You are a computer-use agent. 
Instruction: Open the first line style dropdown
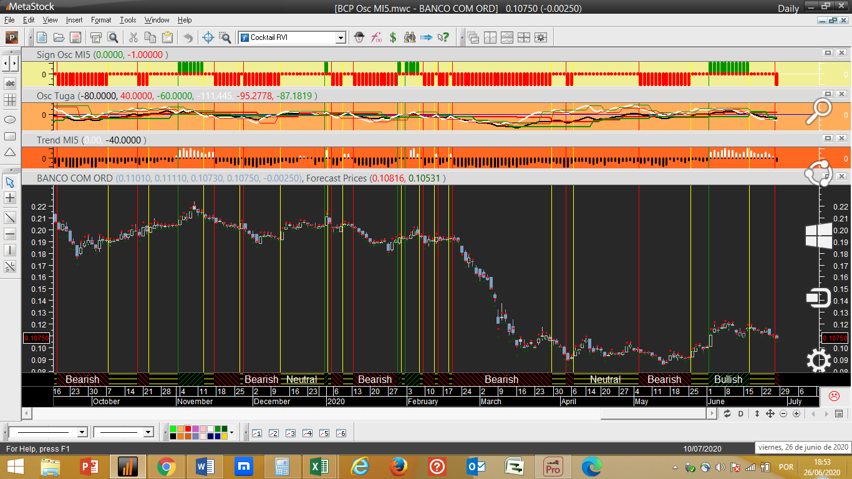pyautogui.click(x=82, y=432)
